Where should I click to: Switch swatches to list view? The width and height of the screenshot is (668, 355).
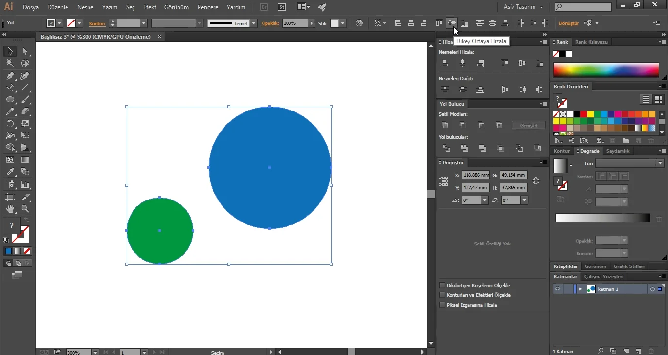646,99
